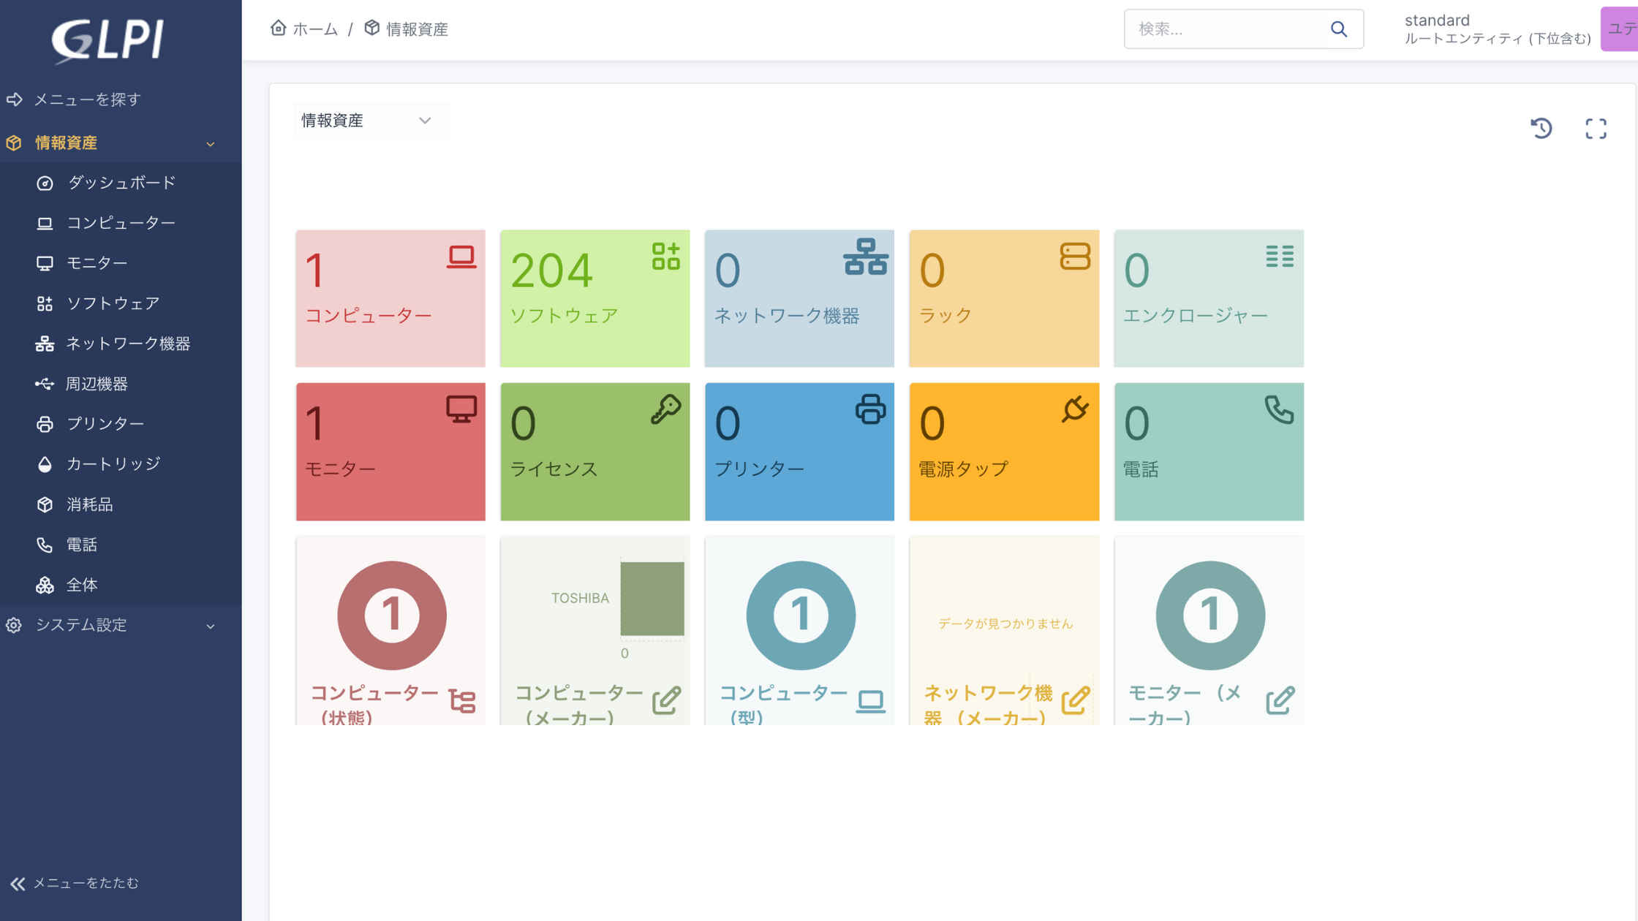
Task: Collapse the 情報資産 sidebar section chevron
Action: (211, 144)
